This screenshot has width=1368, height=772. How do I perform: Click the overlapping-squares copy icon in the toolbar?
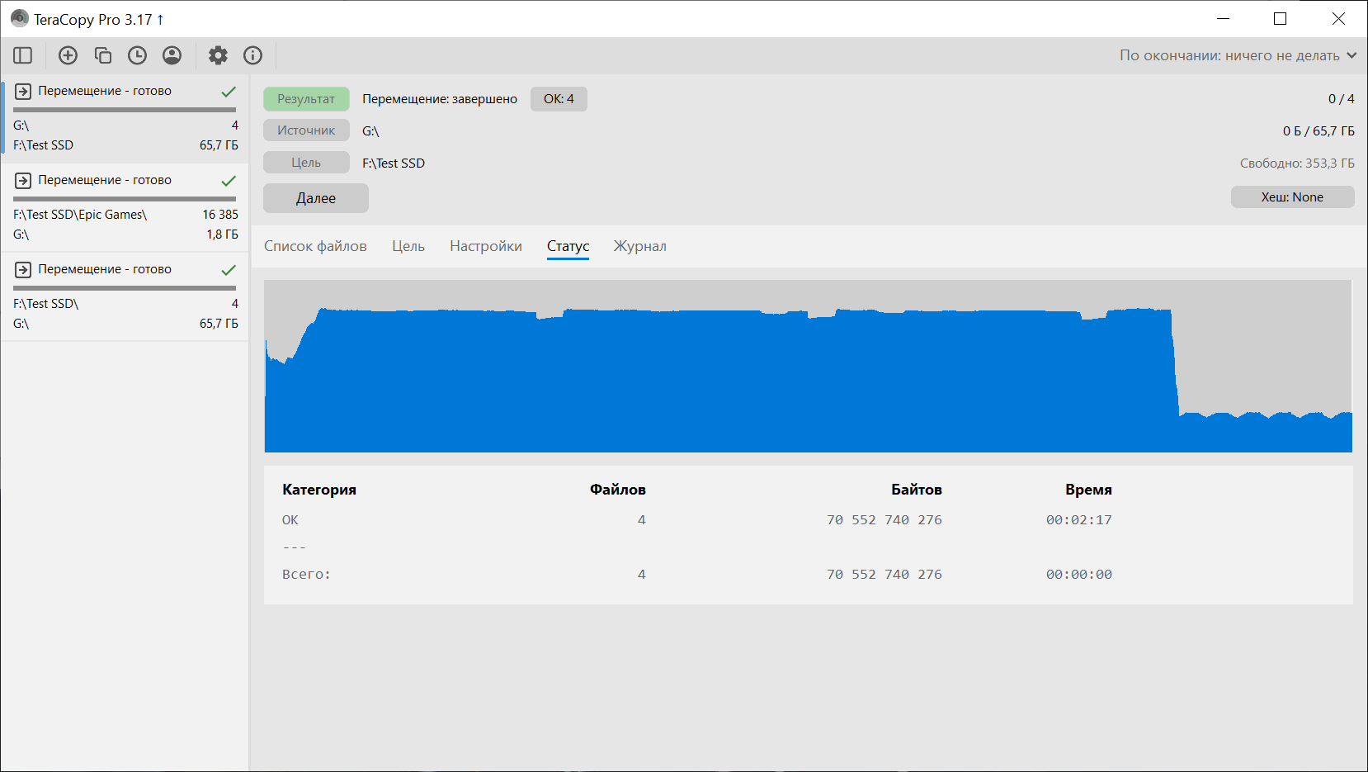tap(102, 55)
